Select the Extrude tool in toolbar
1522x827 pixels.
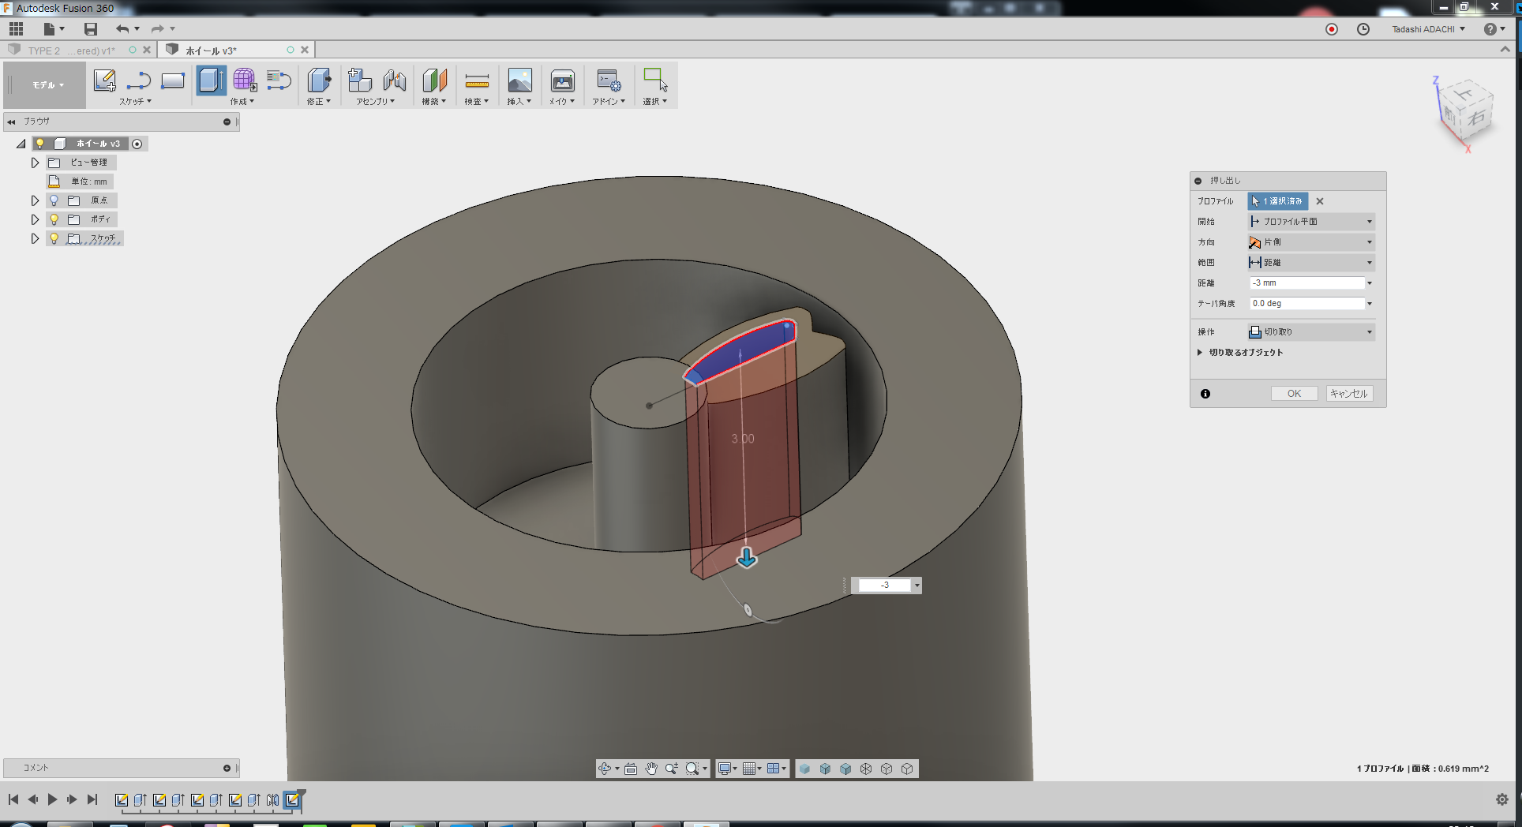211,80
